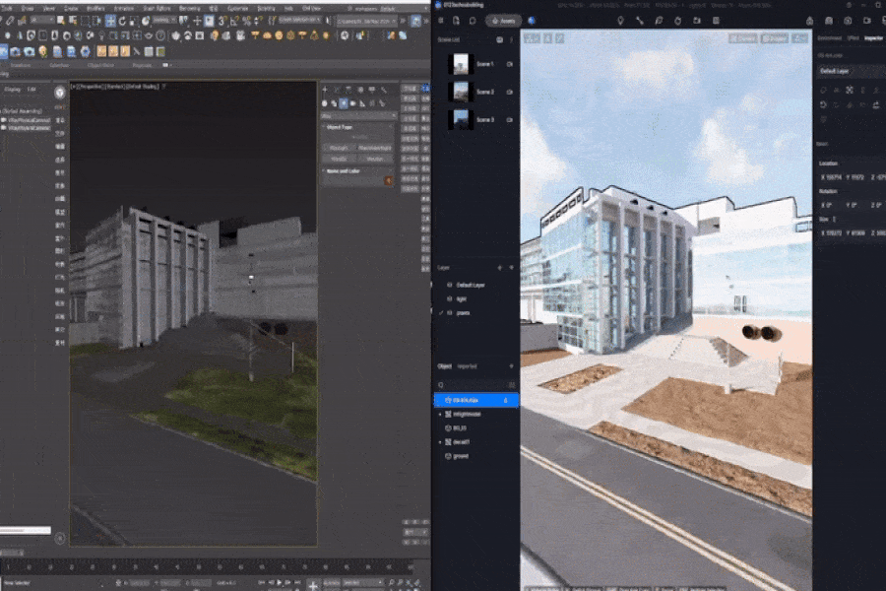886x591 pixels.
Task: Toggle visibility of Default Layer
Action: click(450, 285)
